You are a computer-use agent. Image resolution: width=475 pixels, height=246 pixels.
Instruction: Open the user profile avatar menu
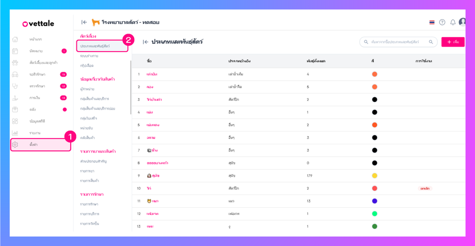463,22
